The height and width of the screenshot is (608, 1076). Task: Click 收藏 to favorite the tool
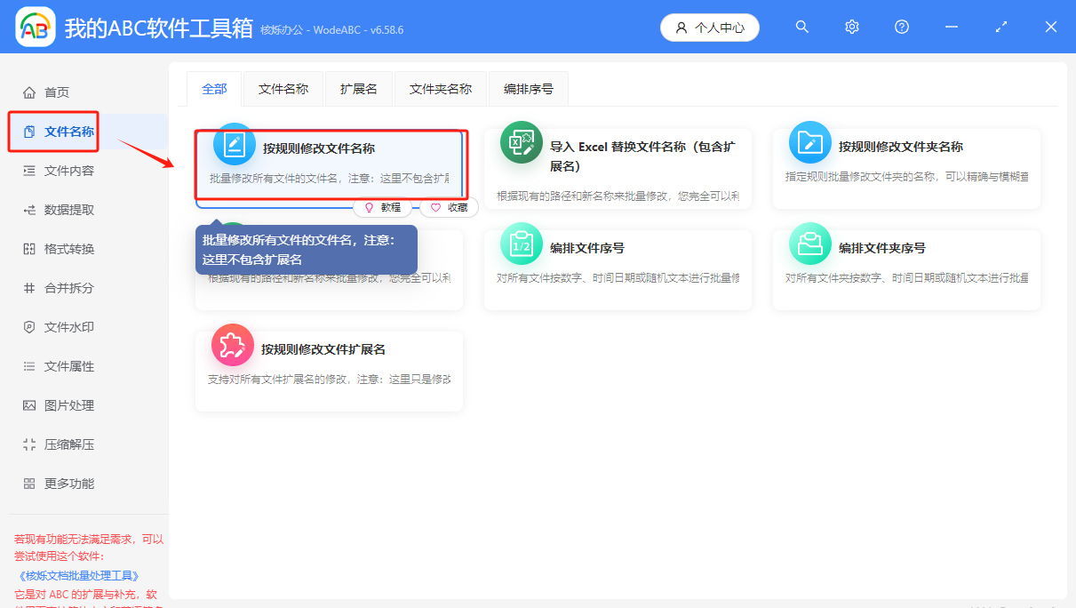click(x=448, y=206)
